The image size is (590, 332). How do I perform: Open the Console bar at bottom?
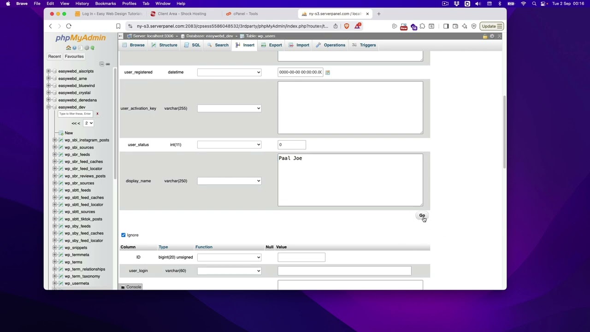pyautogui.click(x=131, y=287)
